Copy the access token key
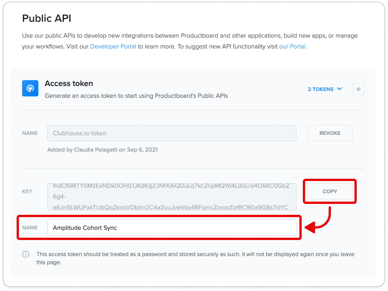The height and width of the screenshot is (291, 388). 330,191
